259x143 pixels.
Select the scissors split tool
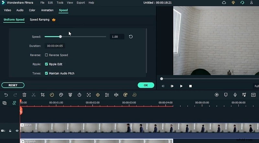coord(34,95)
